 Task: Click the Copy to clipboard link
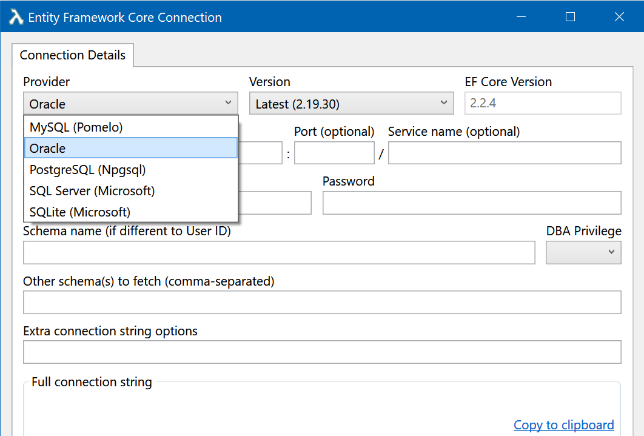pos(563,425)
